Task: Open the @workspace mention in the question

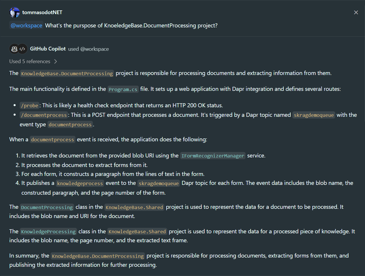Action: [26, 25]
